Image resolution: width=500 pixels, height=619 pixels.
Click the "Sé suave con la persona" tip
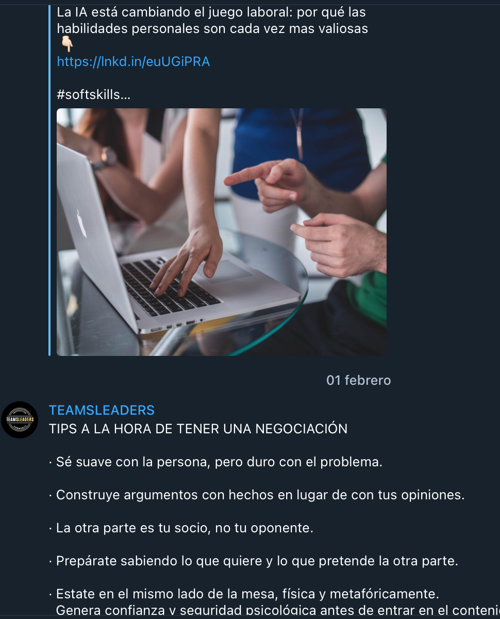[216, 462]
